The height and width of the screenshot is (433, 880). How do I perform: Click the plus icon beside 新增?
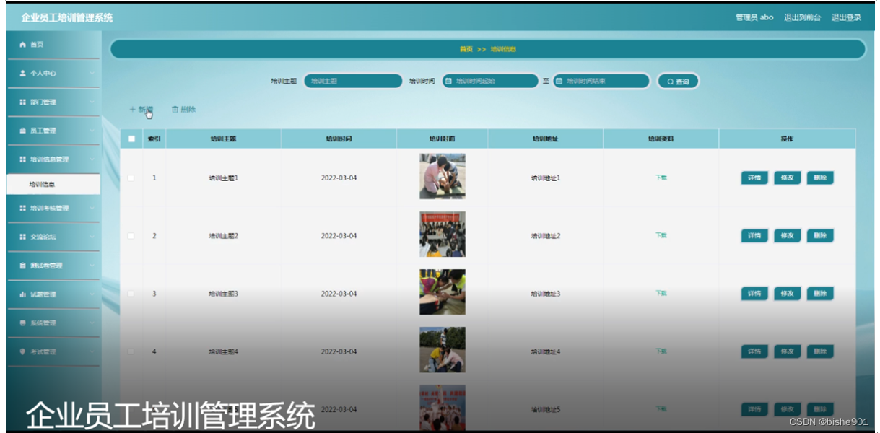[x=132, y=110]
